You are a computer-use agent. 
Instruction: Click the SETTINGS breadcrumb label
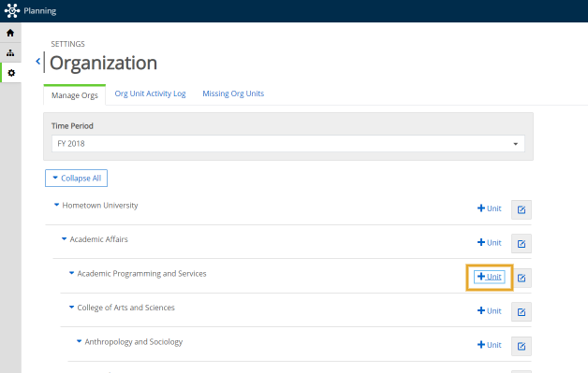coord(67,44)
